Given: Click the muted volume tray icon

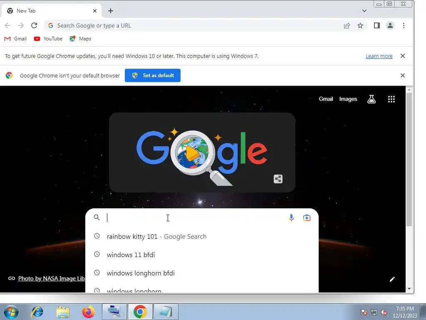Looking at the screenshot, I should [x=384, y=312].
